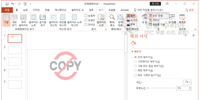
Task: Open the 매크로 macros button
Action: [182, 19]
